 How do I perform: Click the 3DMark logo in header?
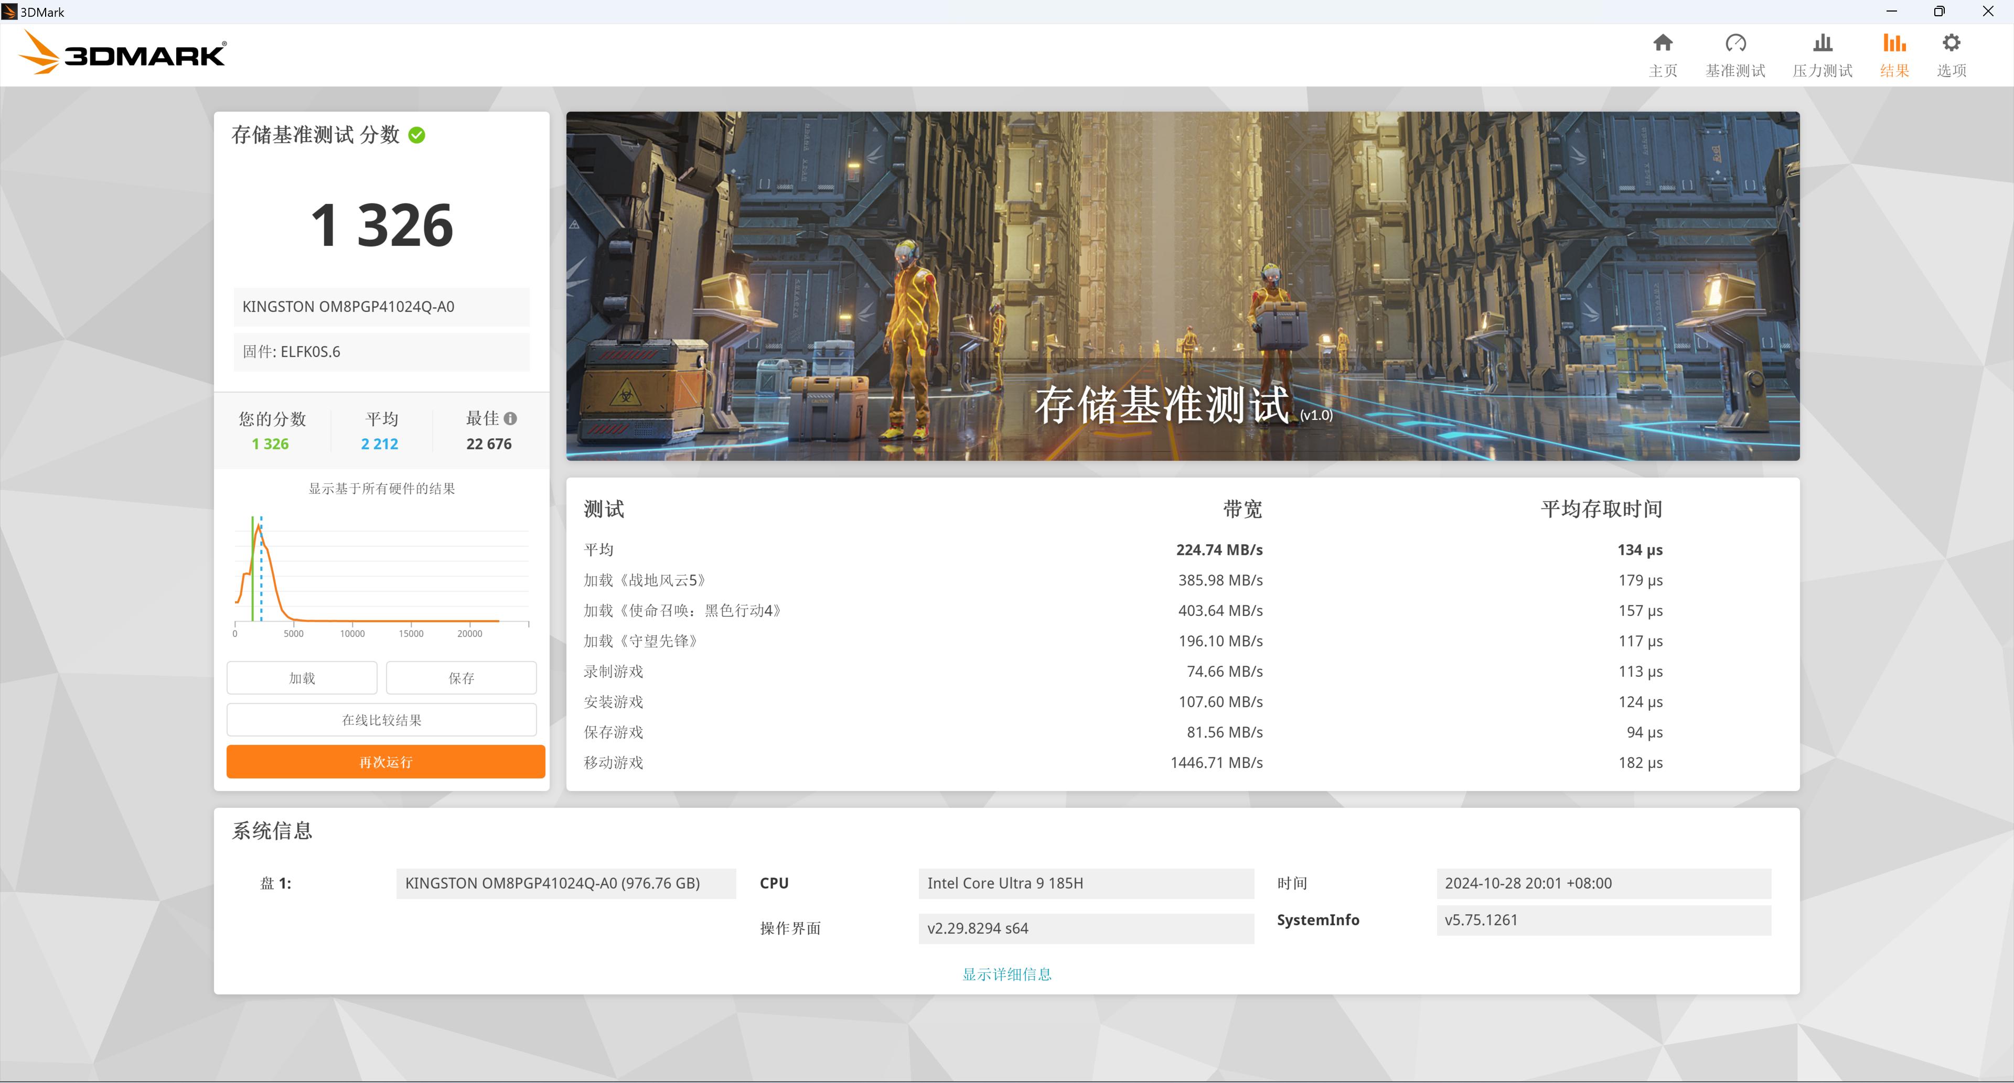tap(122, 53)
